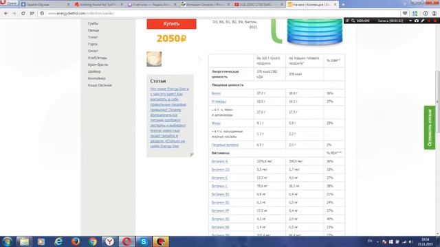This screenshot has height=247, width=440.
Task: Click volume icon in system tray
Action: click(411, 242)
